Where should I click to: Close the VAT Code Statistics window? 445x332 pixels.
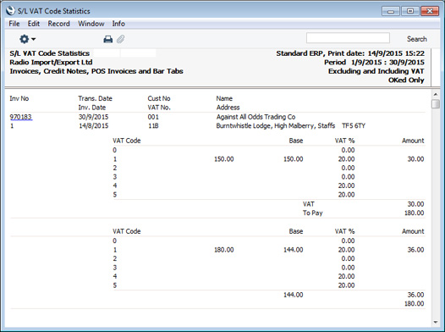pos(430,11)
